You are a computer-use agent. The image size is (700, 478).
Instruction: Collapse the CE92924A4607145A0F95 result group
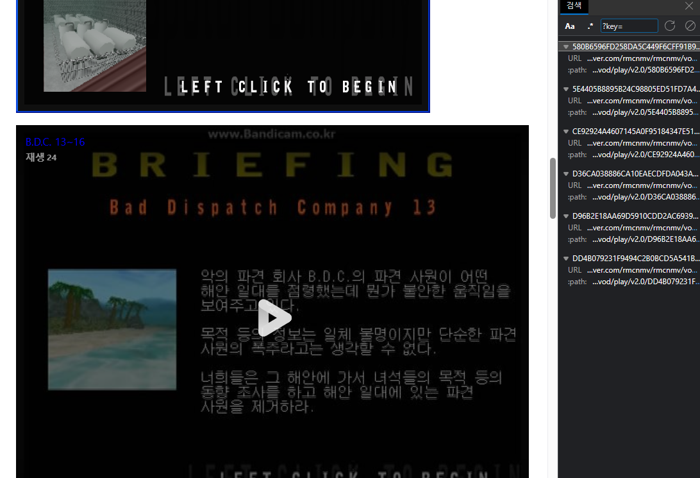click(x=565, y=132)
